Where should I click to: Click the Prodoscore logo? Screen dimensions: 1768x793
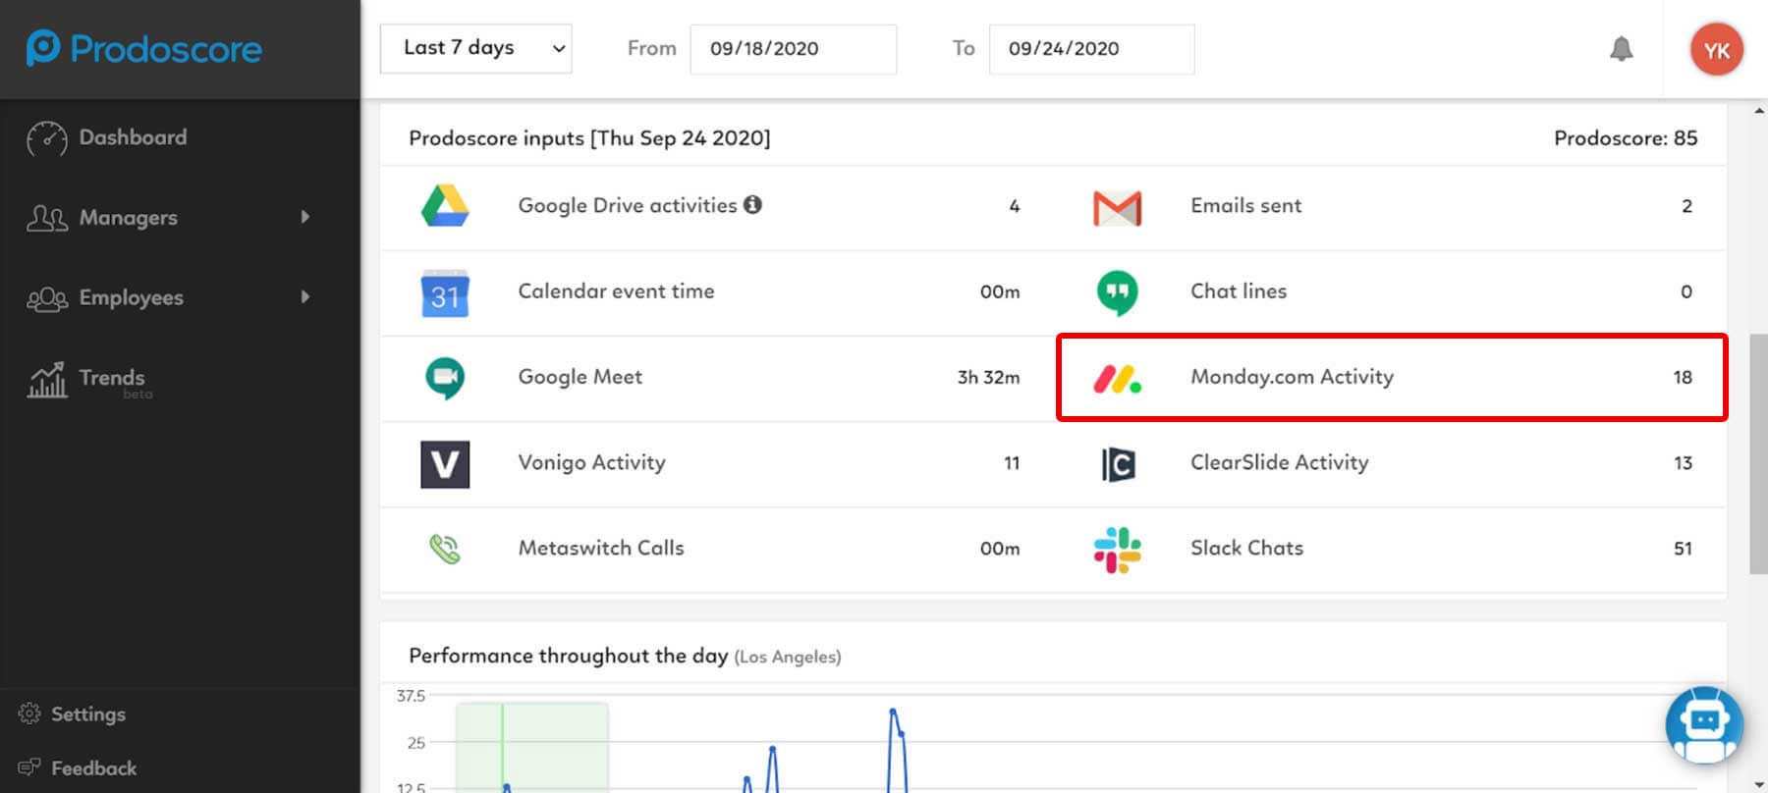[x=144, y=48]
